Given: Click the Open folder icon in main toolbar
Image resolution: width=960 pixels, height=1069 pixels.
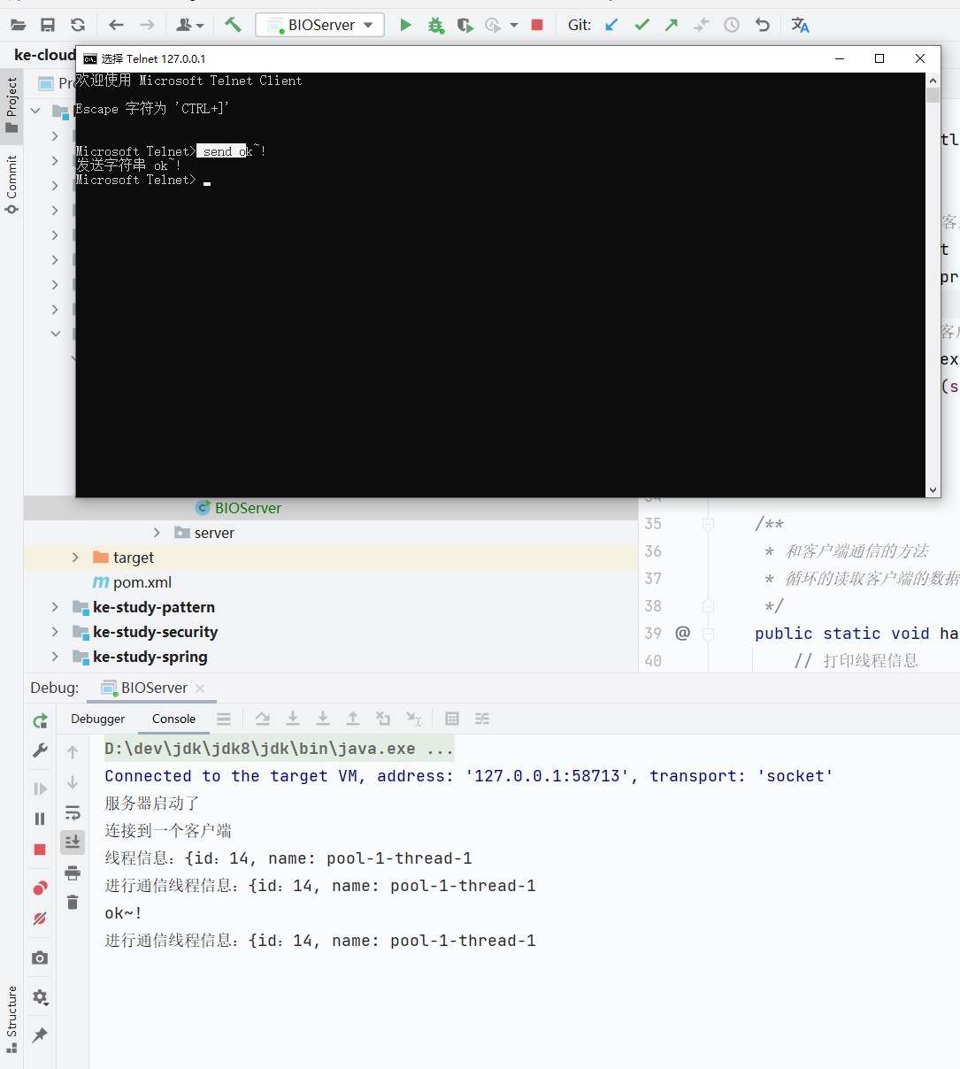Looking at the screenshot, I should pyautogui.click(x=18, y=25).
